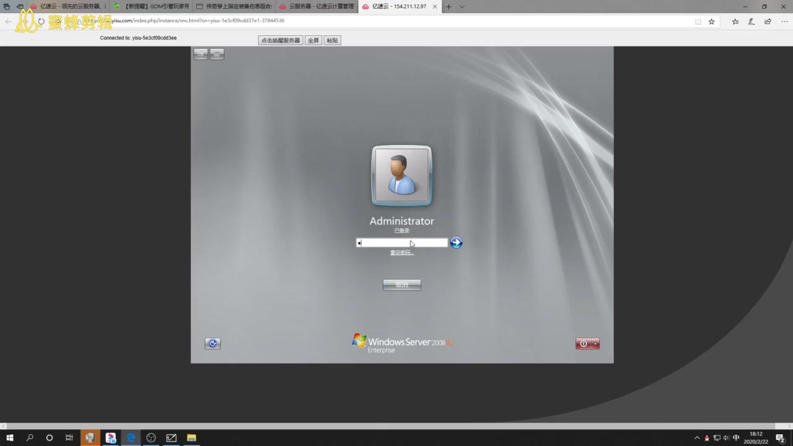Switch to the 传奇身上指定装备 browser tab
793x446 pixels.
pos(234,6)
